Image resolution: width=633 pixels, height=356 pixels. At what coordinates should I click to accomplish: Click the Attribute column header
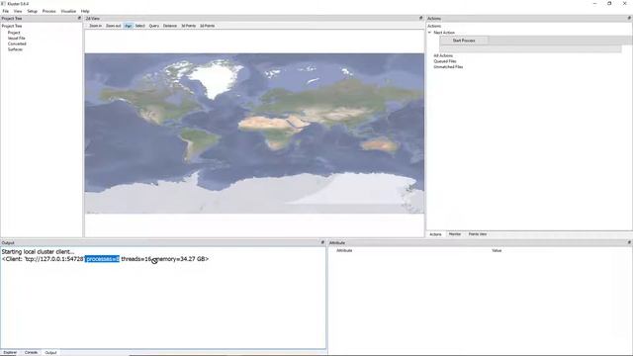coord(344,250)
